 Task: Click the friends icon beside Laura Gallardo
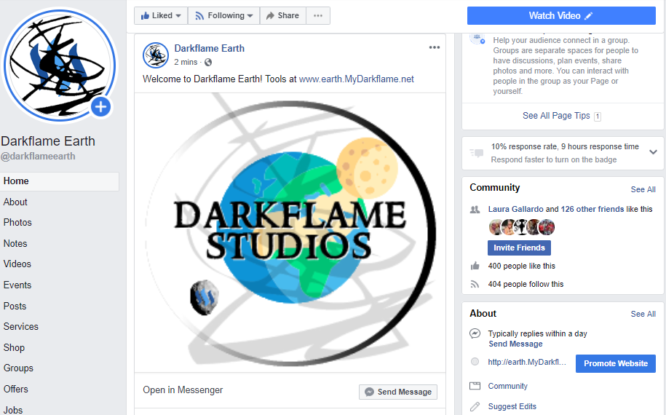475,210
